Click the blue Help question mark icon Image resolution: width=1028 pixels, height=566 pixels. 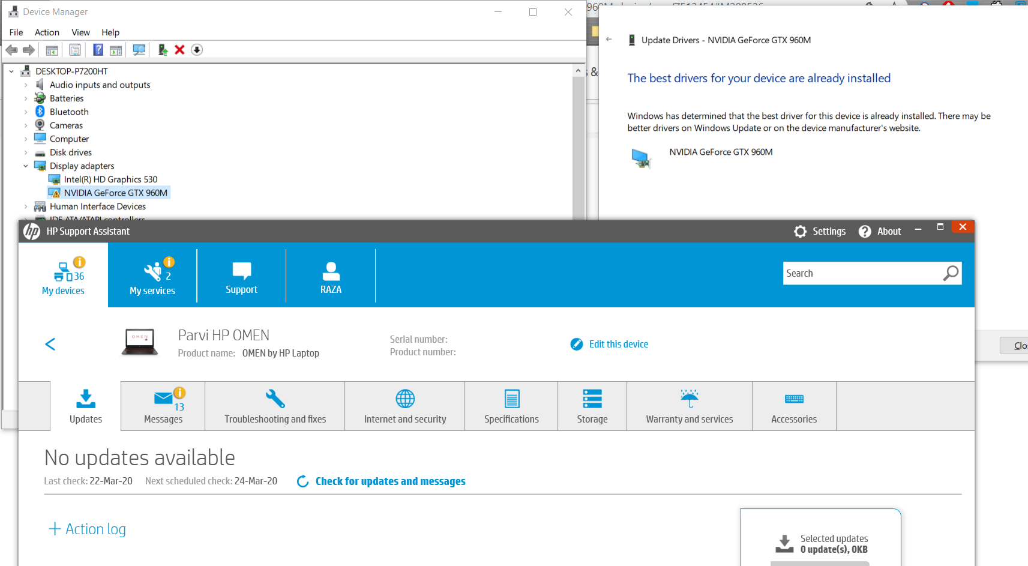(98, 50)
